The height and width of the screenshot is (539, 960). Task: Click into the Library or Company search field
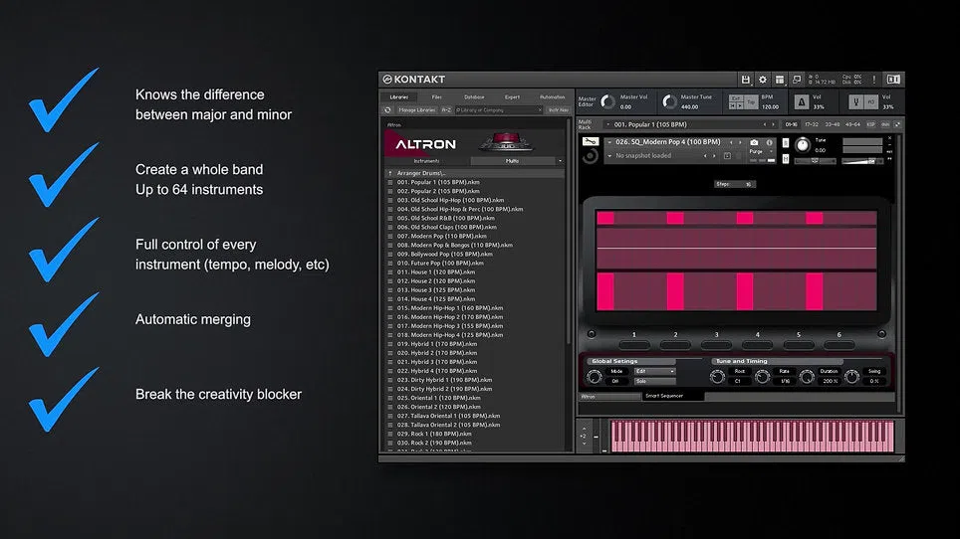498,110
